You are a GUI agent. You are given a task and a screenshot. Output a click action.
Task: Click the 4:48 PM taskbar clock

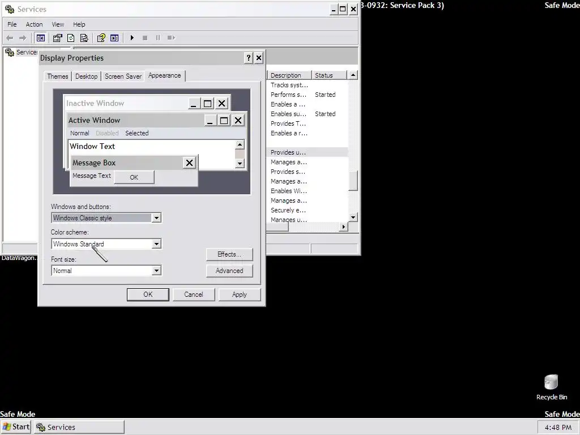point(558,427)
